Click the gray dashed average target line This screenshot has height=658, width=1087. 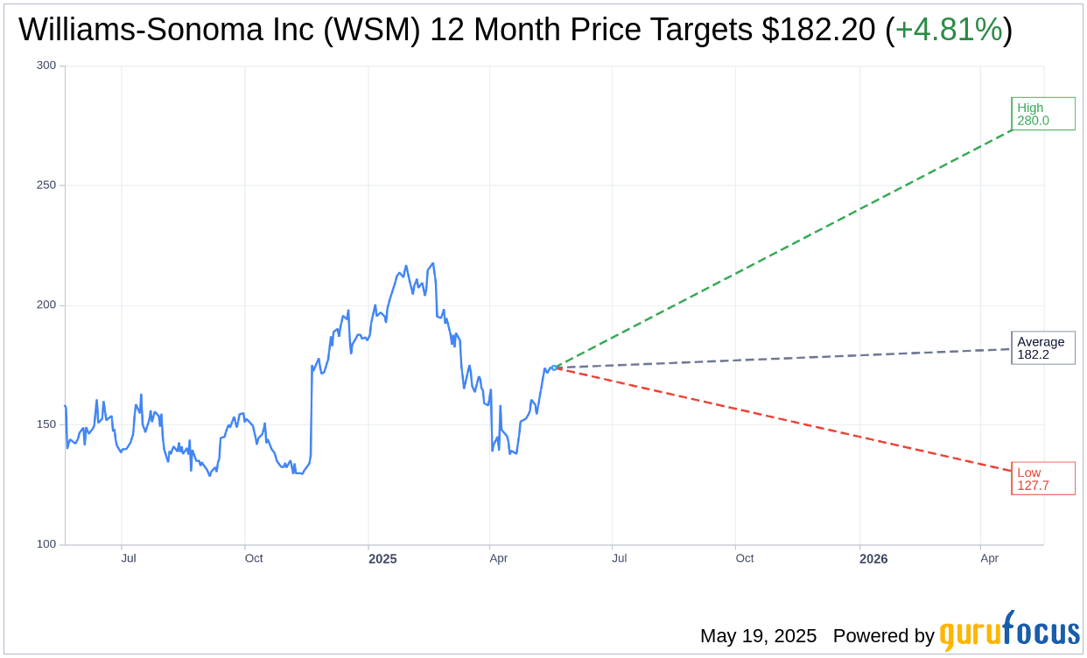tap(783, 359)
